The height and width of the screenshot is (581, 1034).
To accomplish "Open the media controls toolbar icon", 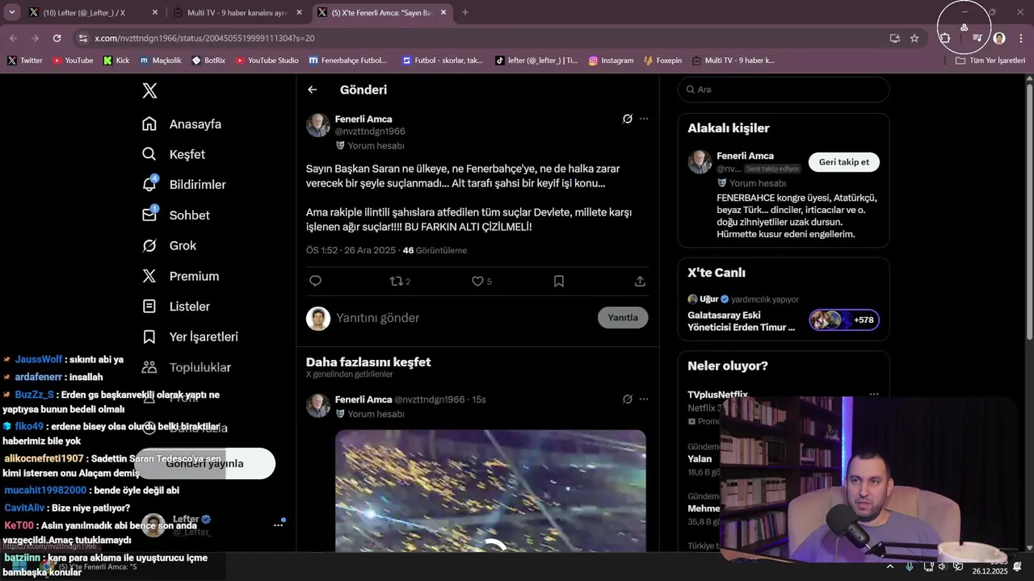I will [x=977, y=38].
